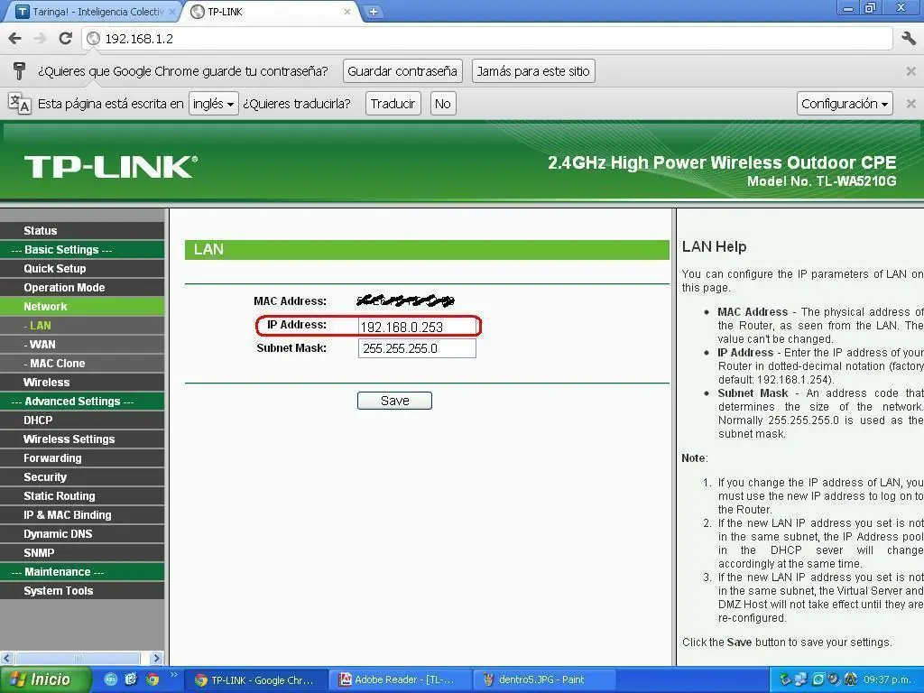The width and height of the screenshot is (924, 693).
Task: Open System Tools in sidebar
Action: click(82, 590)
